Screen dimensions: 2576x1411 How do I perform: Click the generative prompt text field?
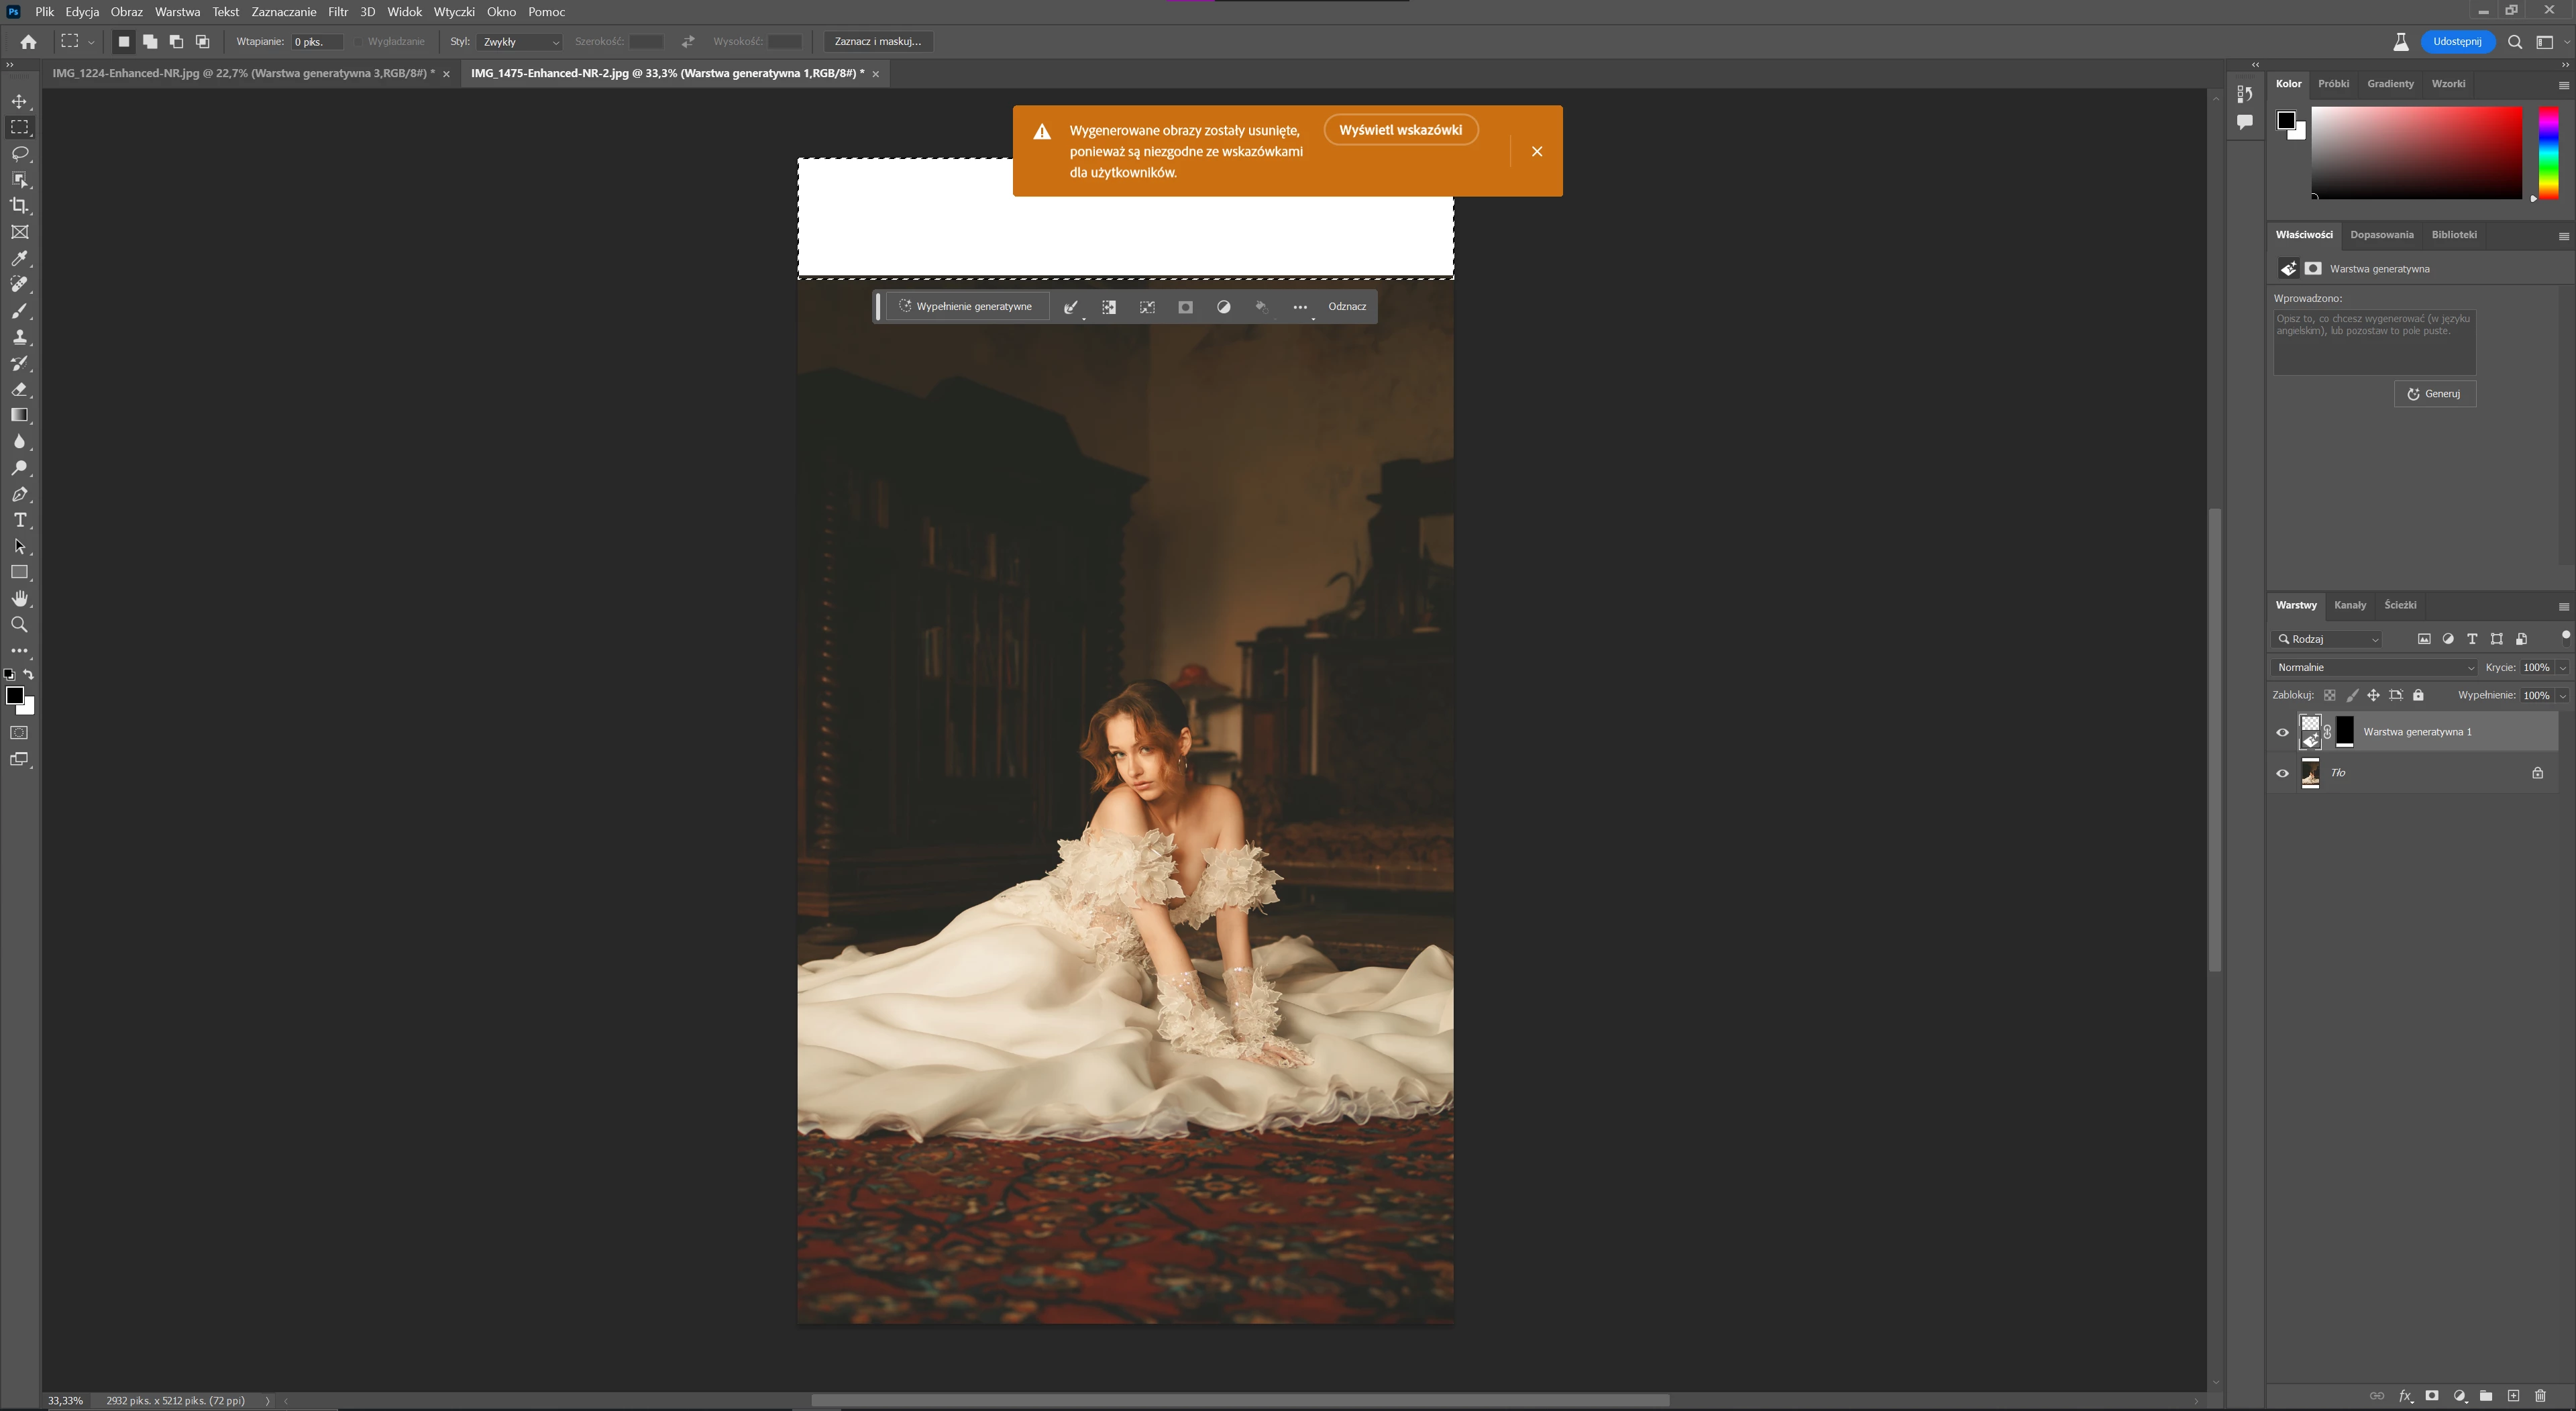point(2374,342)
